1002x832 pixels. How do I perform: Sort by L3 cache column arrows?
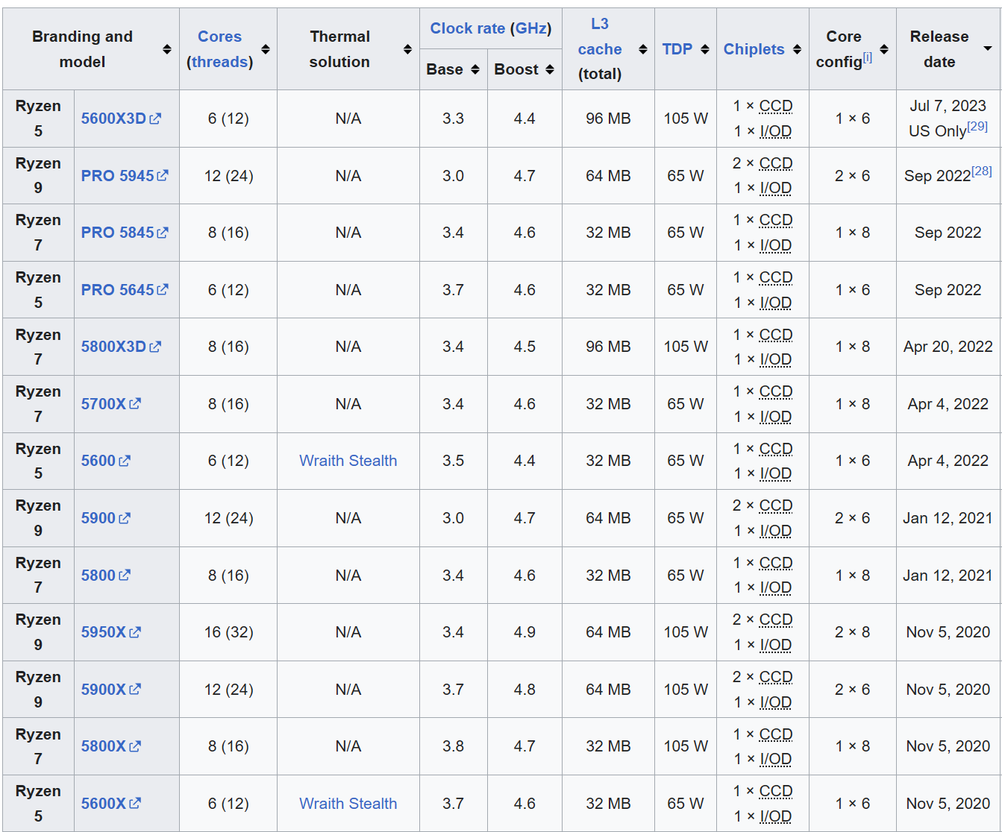643,49
